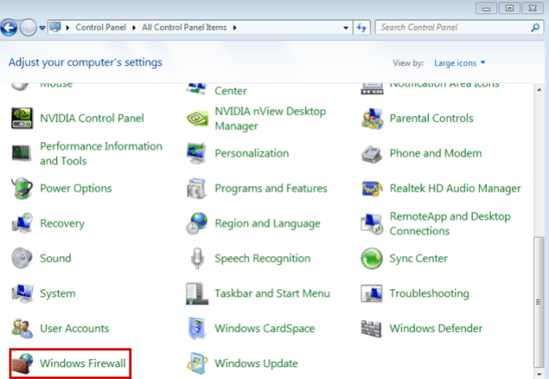This screenshot has width=549, height=379.
Task: Select All Control Panel Items breadcrumb
Action: [184, 27]
